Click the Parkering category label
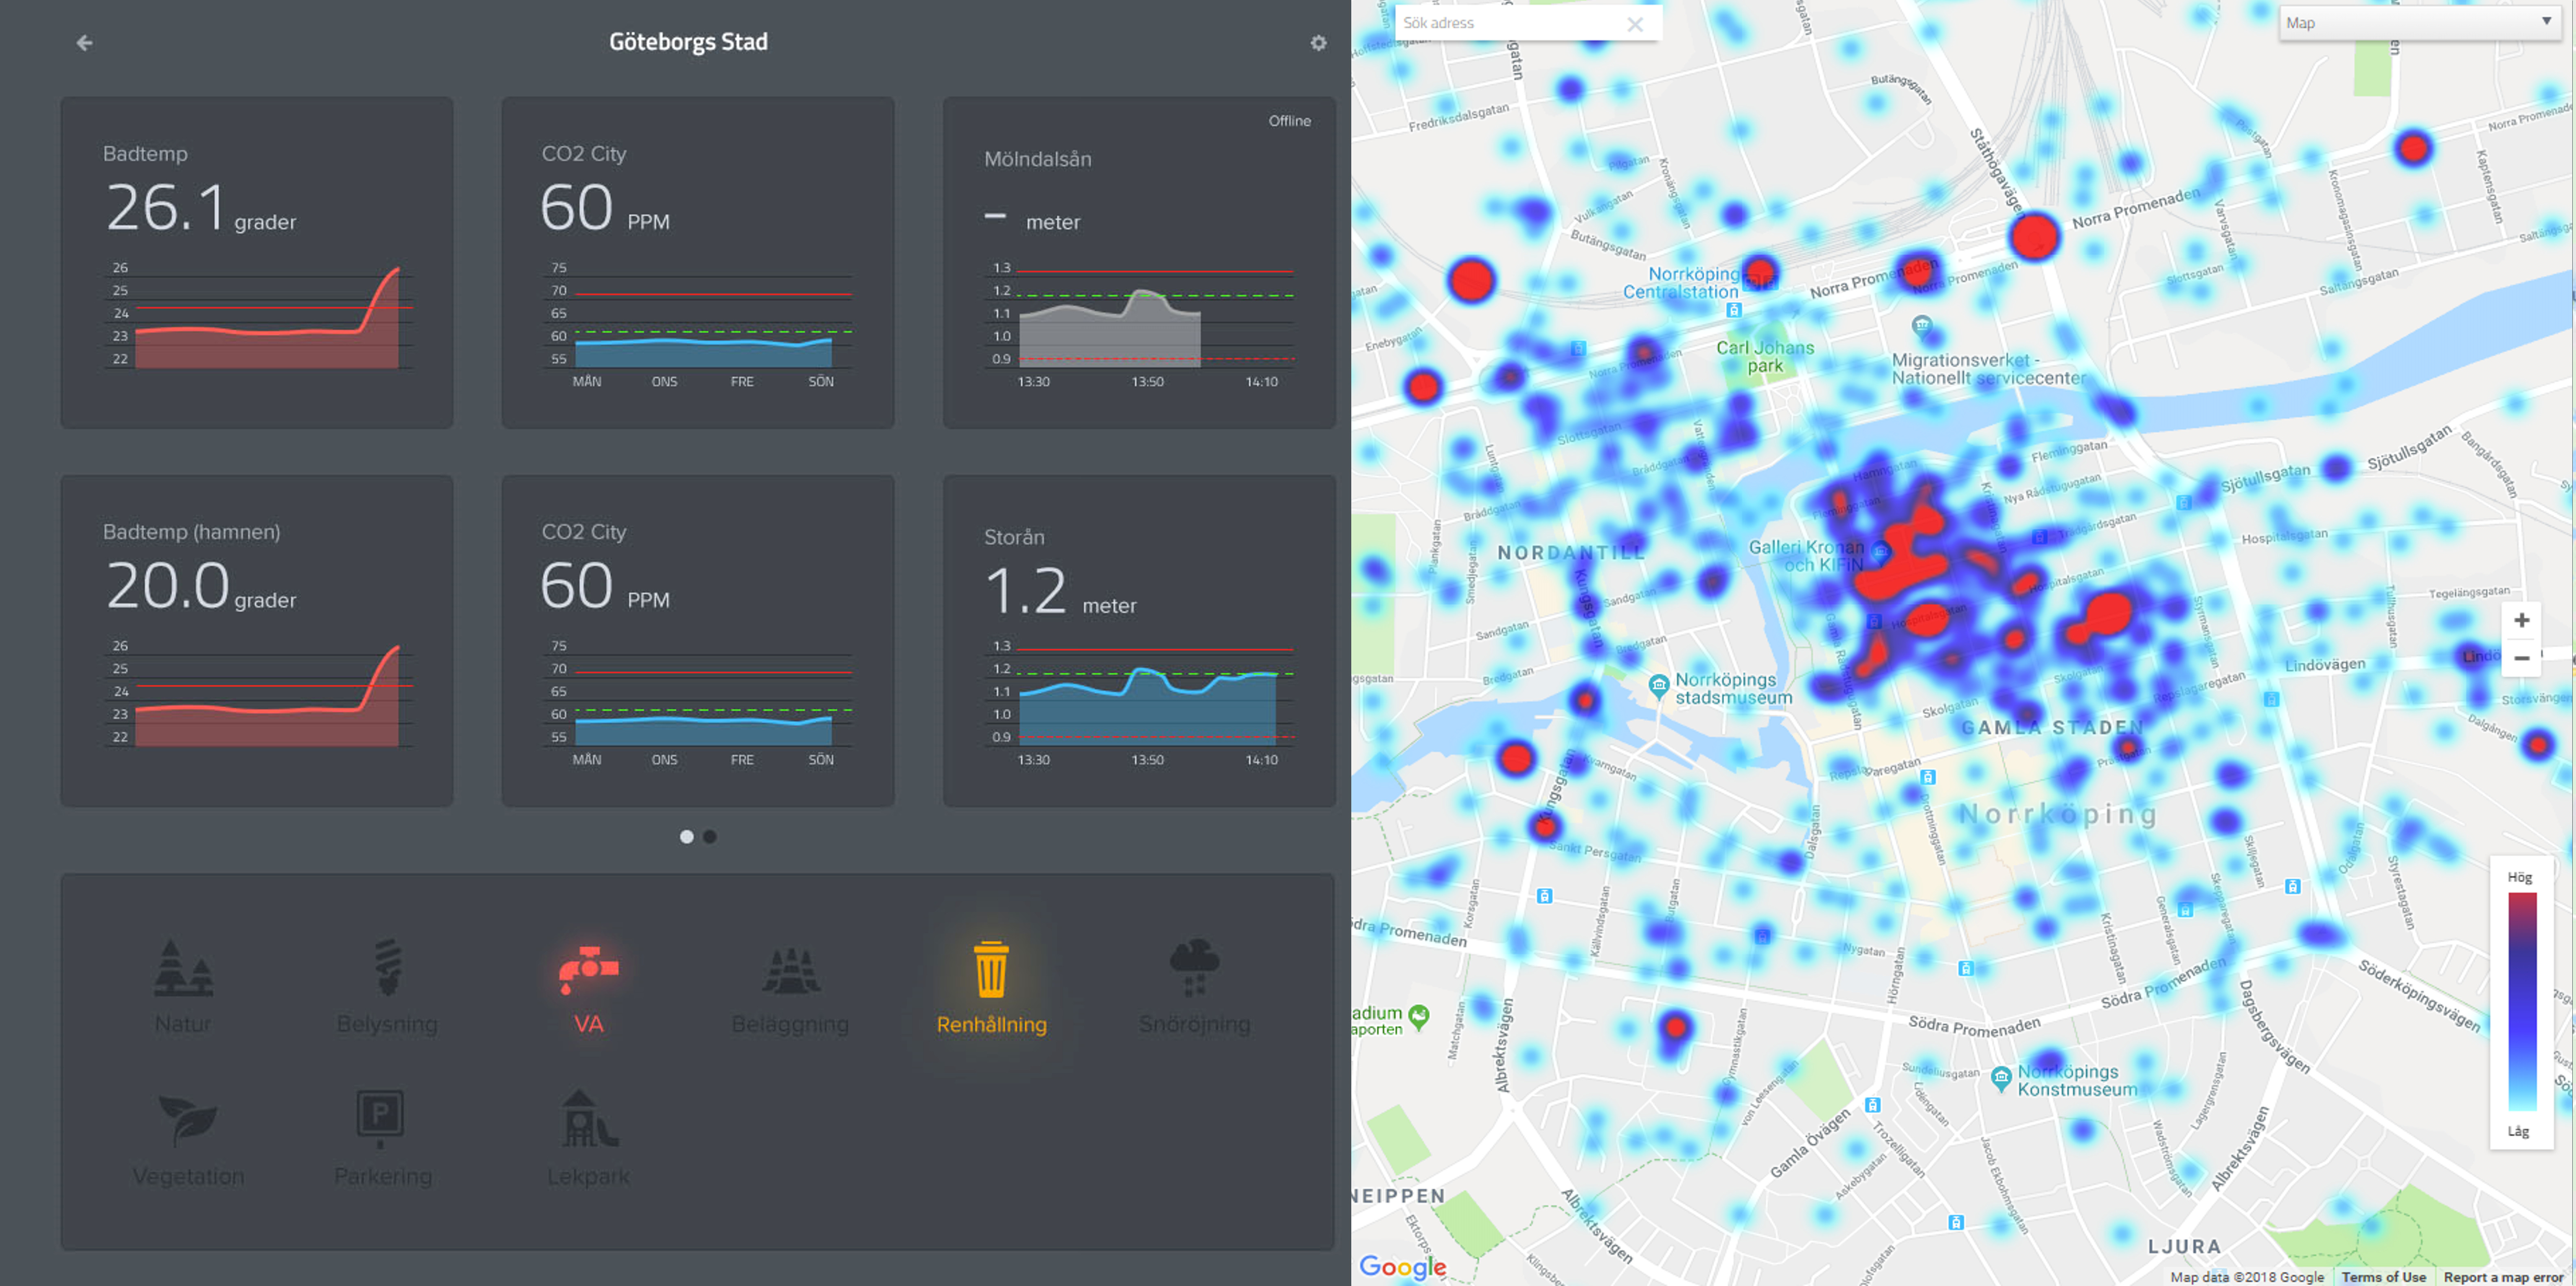Viewport: 2576px width, 1286px height. pos(383,1176)
